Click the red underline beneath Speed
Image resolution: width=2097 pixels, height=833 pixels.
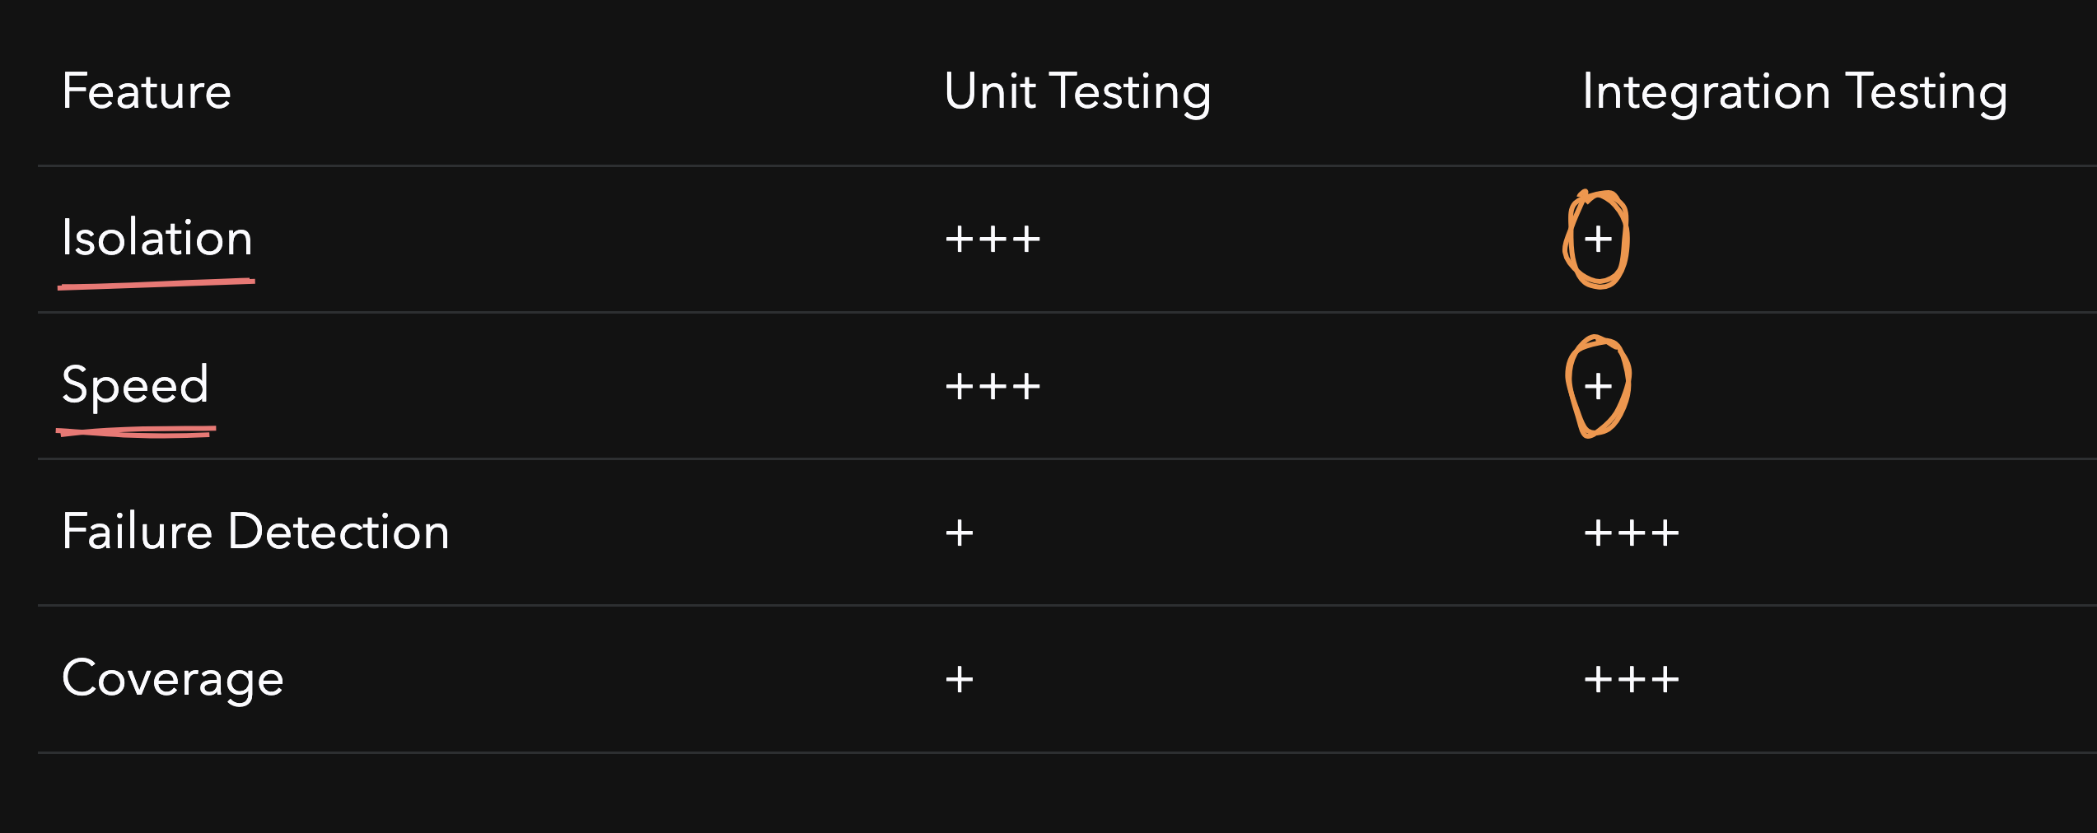[136, 431]
